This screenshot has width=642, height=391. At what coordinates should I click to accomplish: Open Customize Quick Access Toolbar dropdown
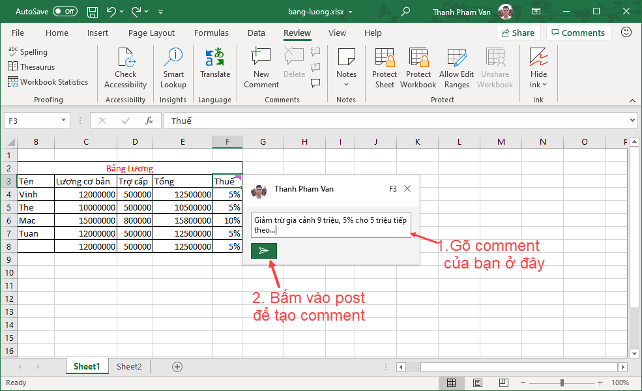point(161,12)
